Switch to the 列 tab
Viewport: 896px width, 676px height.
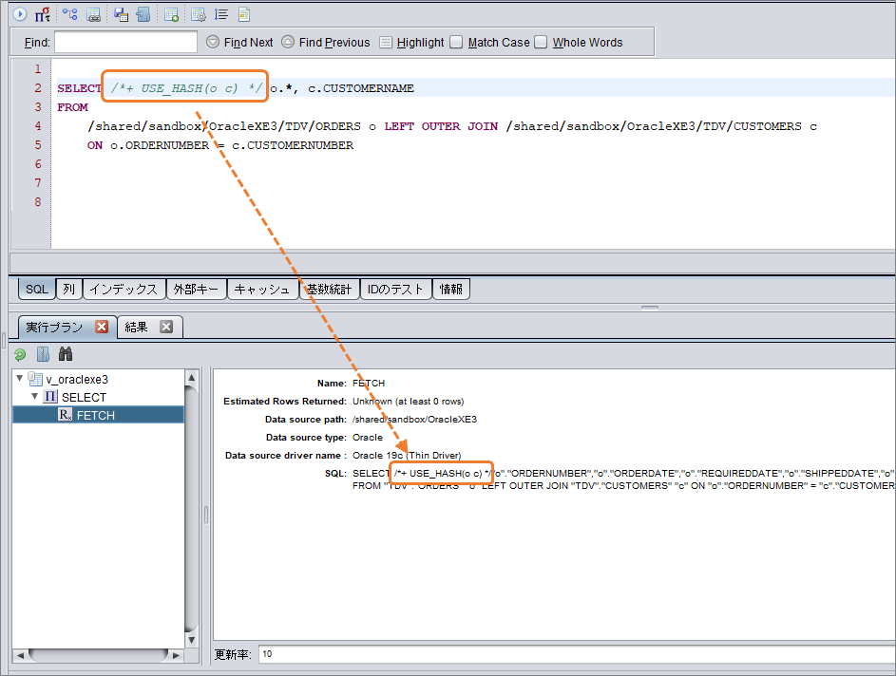click(69, 290)
